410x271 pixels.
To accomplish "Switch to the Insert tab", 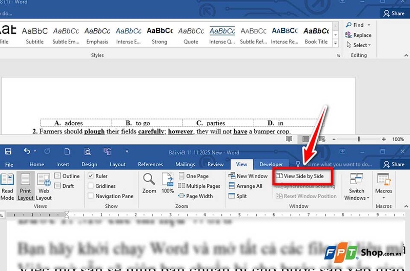I will coord(63,164).
